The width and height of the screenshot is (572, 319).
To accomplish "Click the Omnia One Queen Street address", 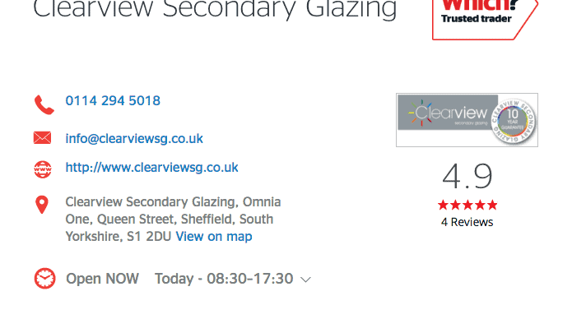I will coord(173,220).
